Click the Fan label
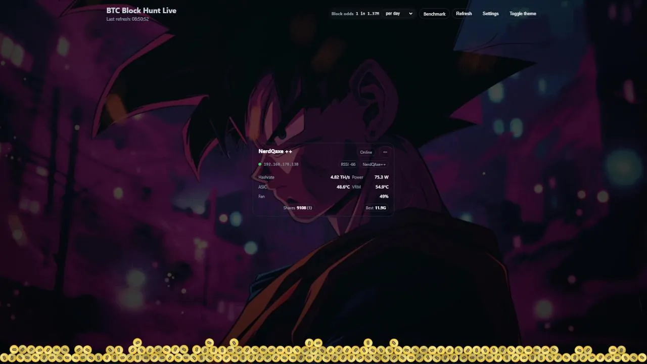 point(261,196)
